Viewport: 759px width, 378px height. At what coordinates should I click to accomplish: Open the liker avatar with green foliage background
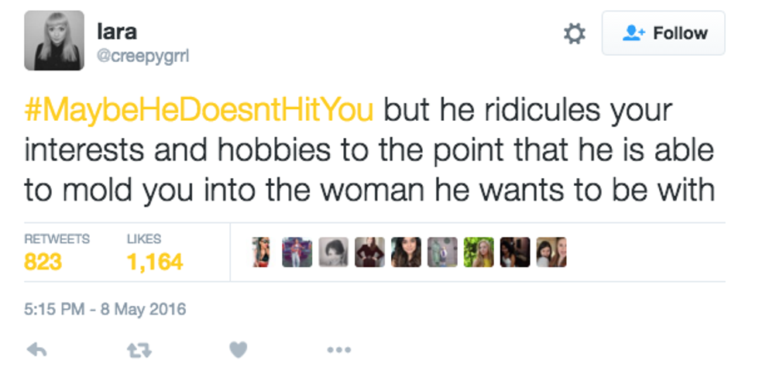[479, 252]
